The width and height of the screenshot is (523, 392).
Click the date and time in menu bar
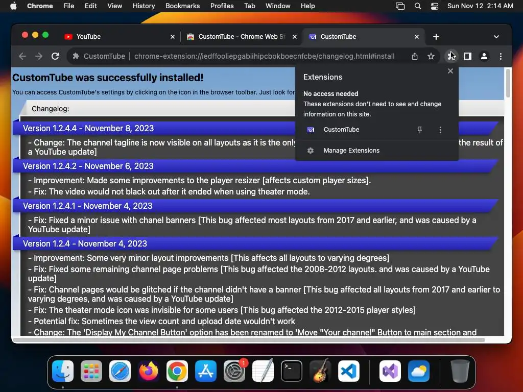(x=480, y=6)
